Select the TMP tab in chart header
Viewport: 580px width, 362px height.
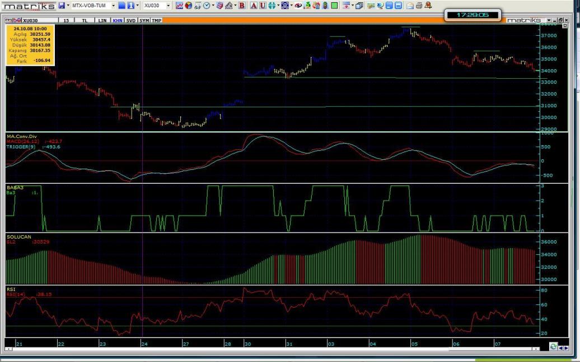[x=157, y=20]
